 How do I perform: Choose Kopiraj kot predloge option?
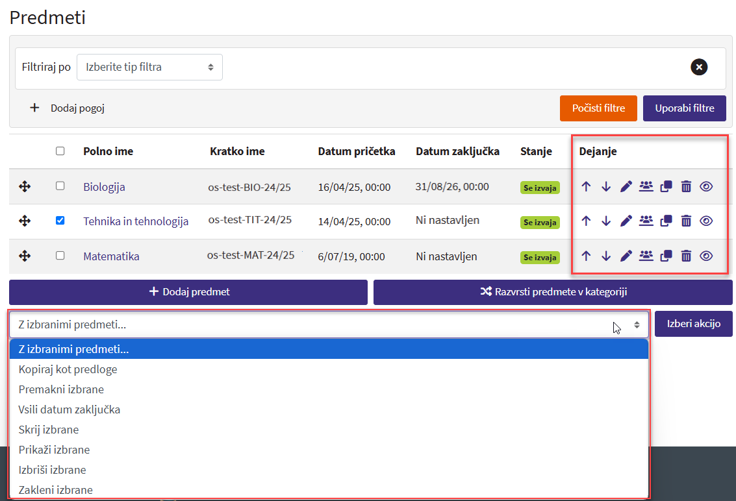[68, 369]
